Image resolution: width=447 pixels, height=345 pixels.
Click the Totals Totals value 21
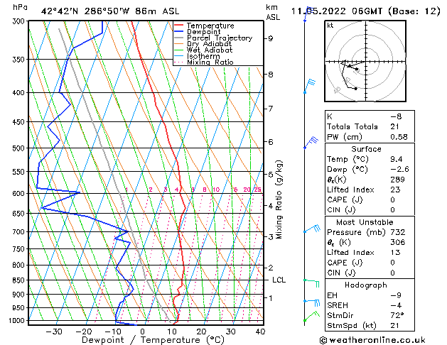click(394, 126)
